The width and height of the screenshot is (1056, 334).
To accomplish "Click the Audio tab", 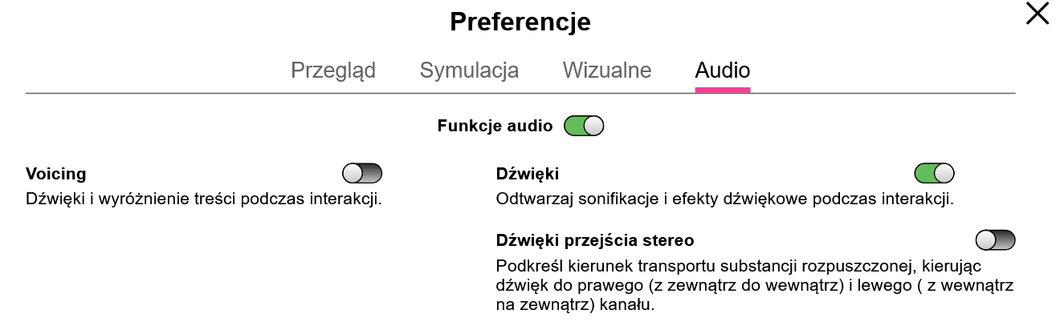I will [722, 70].
